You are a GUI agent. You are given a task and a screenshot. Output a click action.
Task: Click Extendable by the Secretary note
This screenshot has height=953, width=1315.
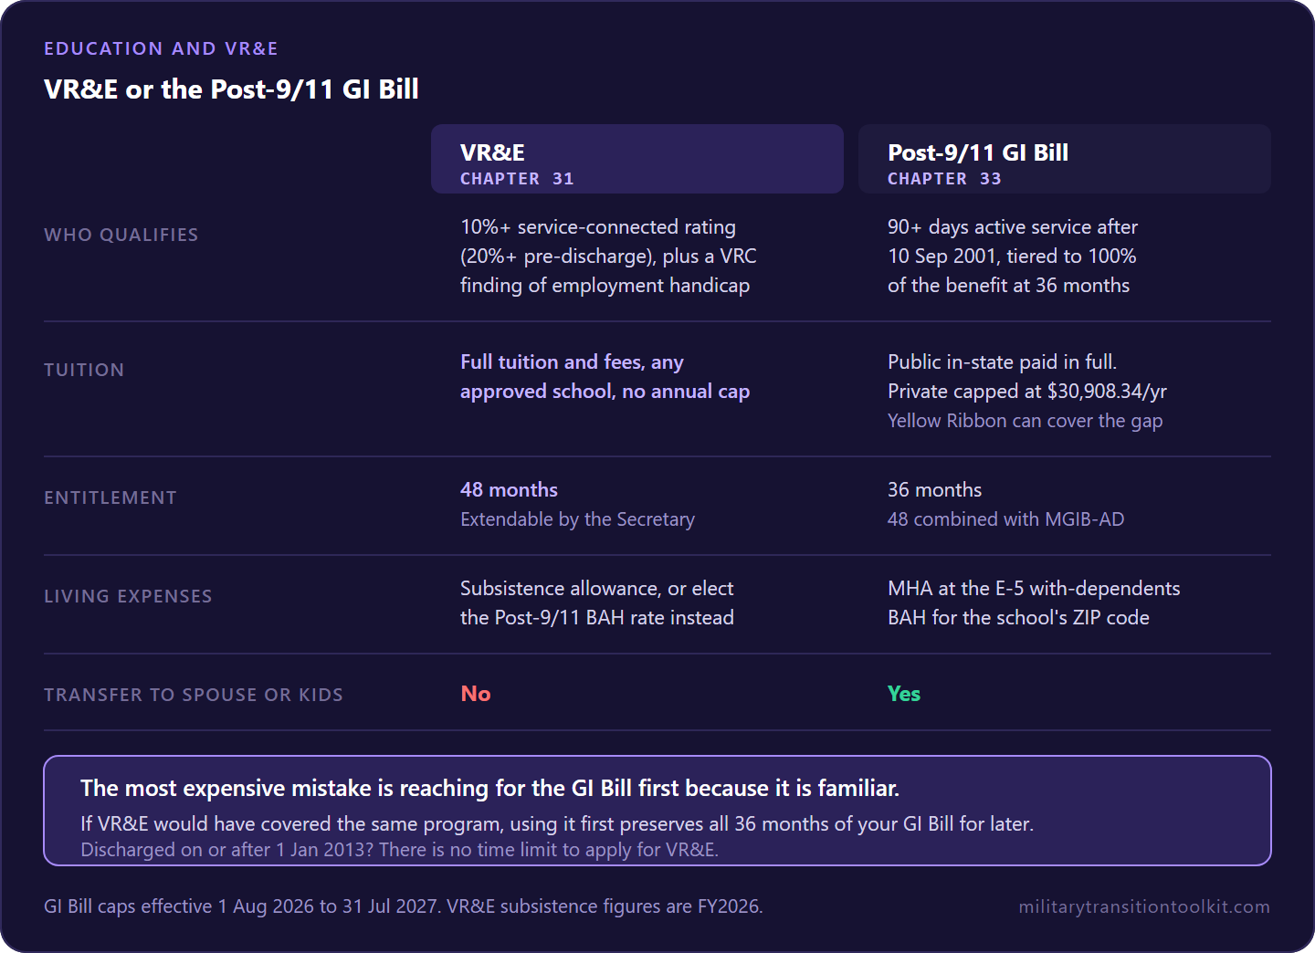point(577,519)
